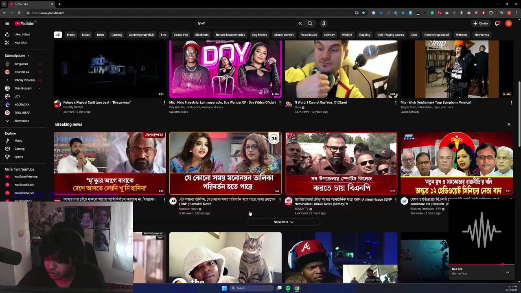521x293 pixels.
Task: Bookmark page with star icon
Action: point(363,13)
